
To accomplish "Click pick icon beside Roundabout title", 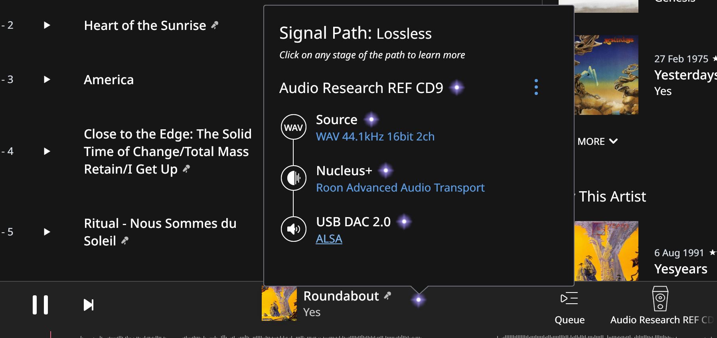I will 387,296.
